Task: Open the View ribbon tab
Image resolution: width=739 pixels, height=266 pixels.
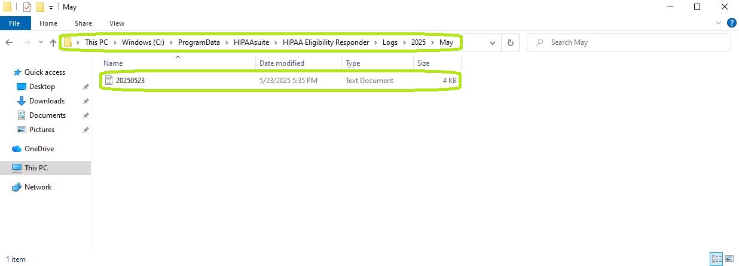Action: [117, 23]
